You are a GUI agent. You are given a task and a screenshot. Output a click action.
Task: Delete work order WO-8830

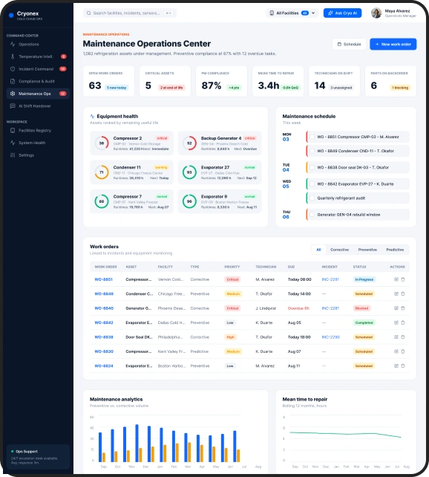tap(403, 351)
